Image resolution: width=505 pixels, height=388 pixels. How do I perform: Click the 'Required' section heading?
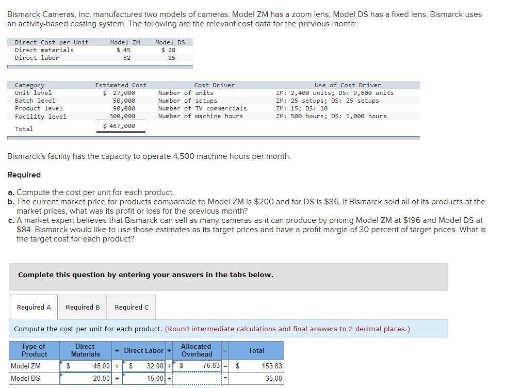pyautogui.click(x=24, y=175)
